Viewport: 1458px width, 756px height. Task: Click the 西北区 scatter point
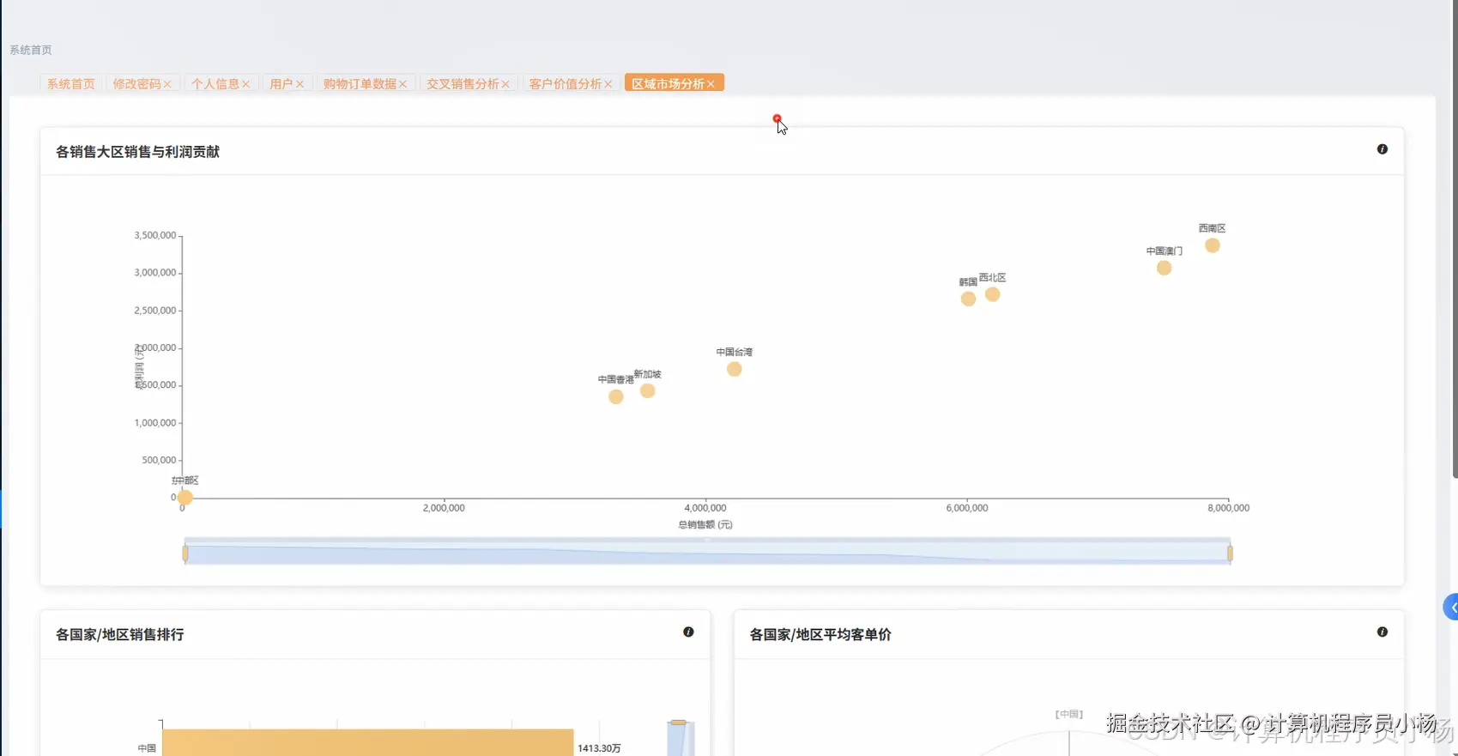click(x=992, y=294)
